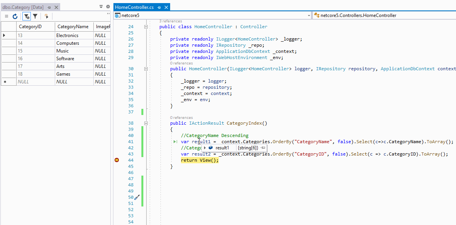Click the 'return View();' highlighted statement

tap(199, 161)
